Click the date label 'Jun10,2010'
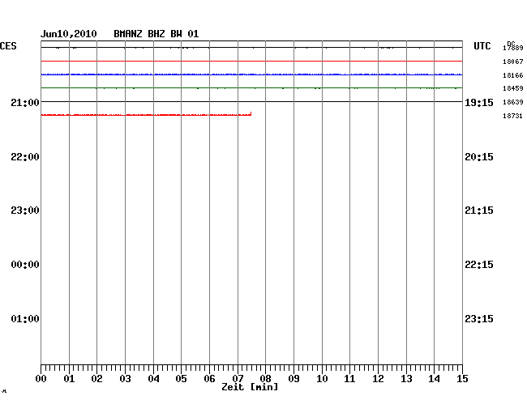Image resolution: width=527 pixels, height=400 pixels. 69,34
